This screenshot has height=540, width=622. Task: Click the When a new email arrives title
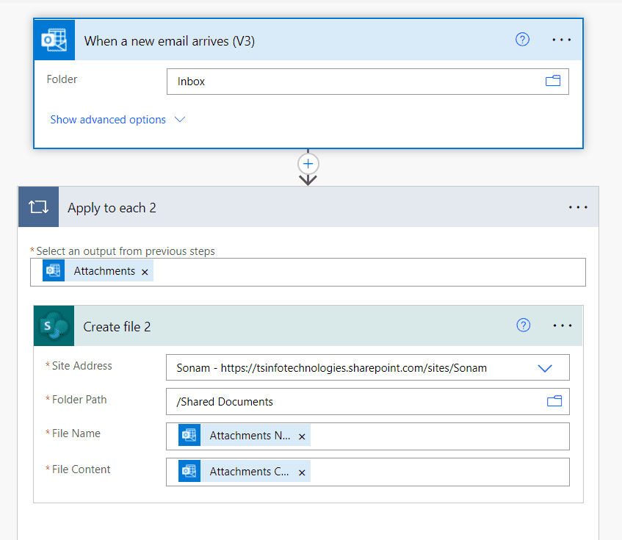pos(170,41)
